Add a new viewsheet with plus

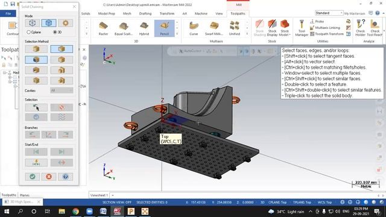point(113,195)
